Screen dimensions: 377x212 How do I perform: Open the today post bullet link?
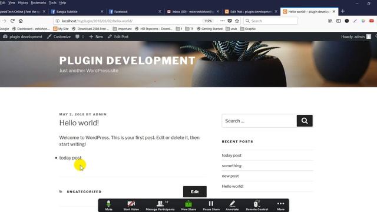[x=70, y=158]
